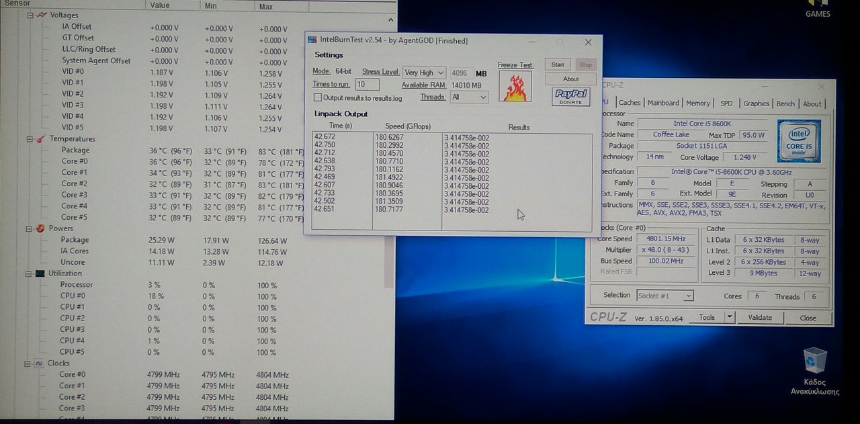Click the Max column header
Screen dimensions: 860x424
point(282,7)
